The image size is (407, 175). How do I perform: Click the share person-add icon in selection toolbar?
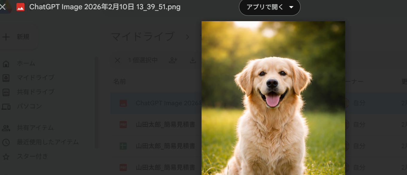click(x=173, y=61)
